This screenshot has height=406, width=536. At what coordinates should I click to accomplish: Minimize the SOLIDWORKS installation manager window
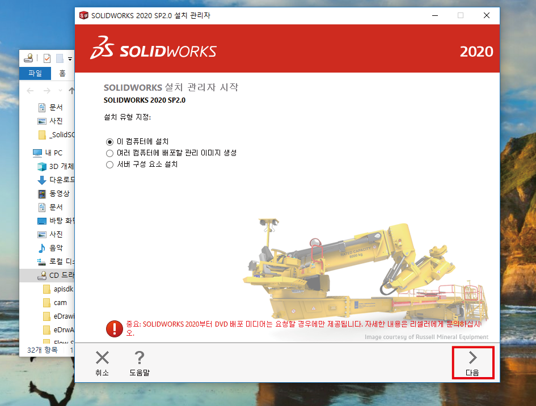tap(435, 15)
